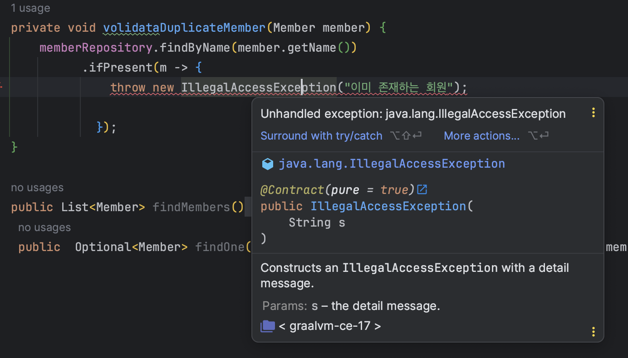Screen dimensions: 628x358
Task: Click the ifPresent method call
Action: [x=122, y=68]
